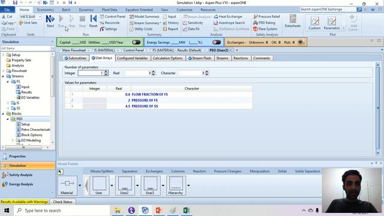
Task: Switch to the Equation Oriented ribbon tab
Action: pyautogui.click(x=139, y=10)
